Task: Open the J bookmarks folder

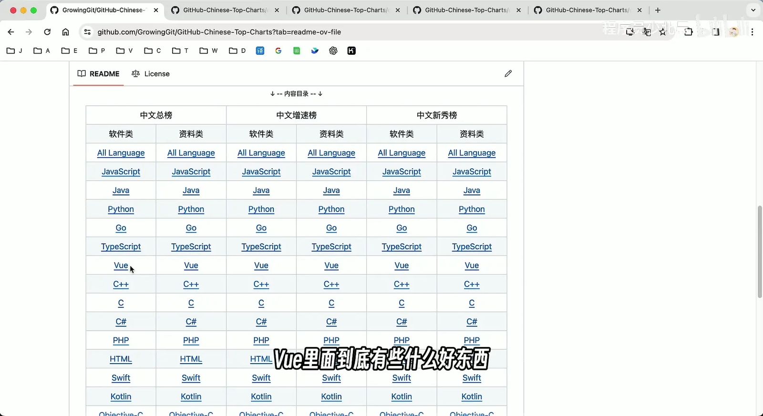Action: point(14,51)
